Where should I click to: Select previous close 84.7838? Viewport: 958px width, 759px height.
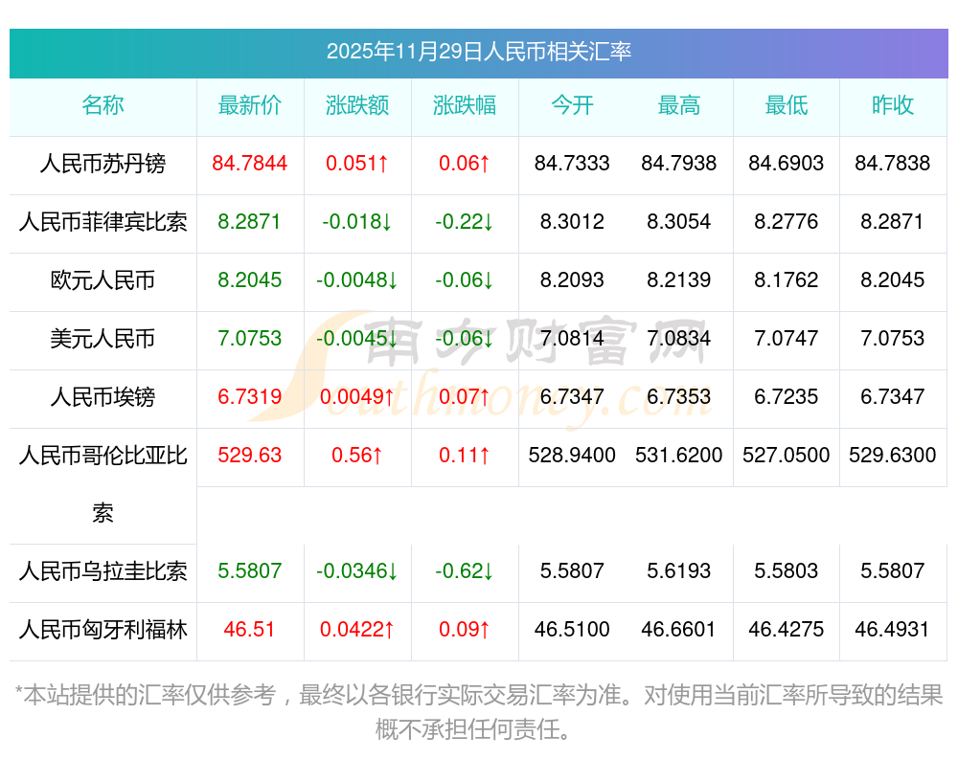(893, 163)
